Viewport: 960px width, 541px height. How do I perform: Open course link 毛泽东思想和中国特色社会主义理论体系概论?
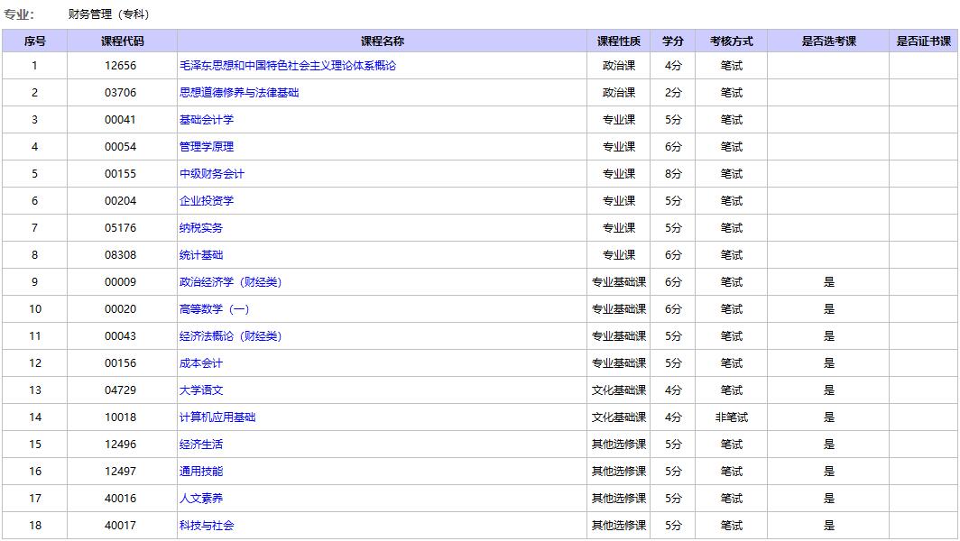pyautogui.click(x=288, y=66)
